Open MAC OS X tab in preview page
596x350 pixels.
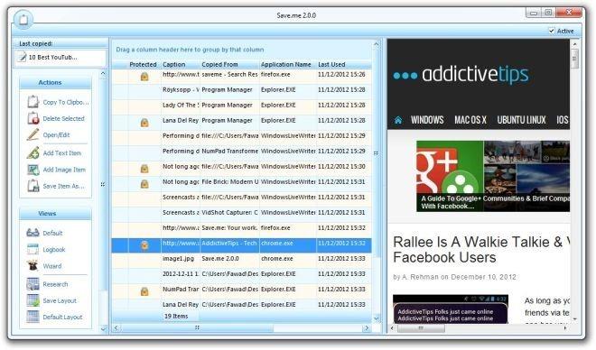pyautogui.click(x=470, y=120)
